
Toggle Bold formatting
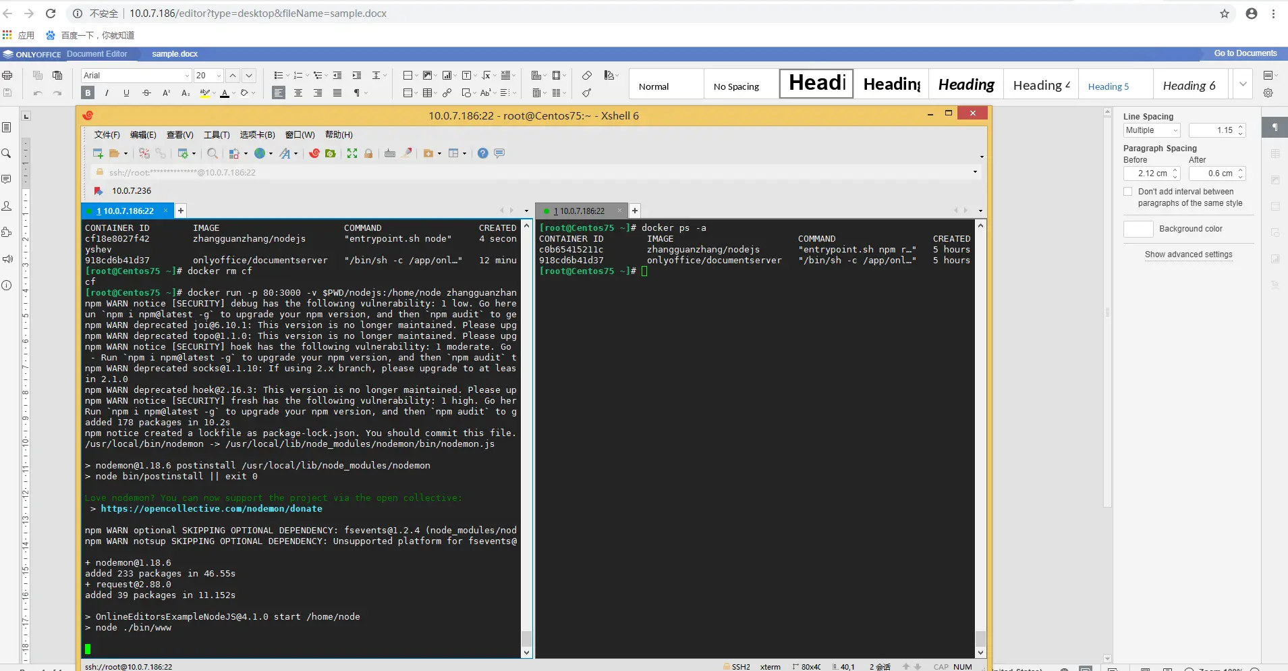(88, 93)
